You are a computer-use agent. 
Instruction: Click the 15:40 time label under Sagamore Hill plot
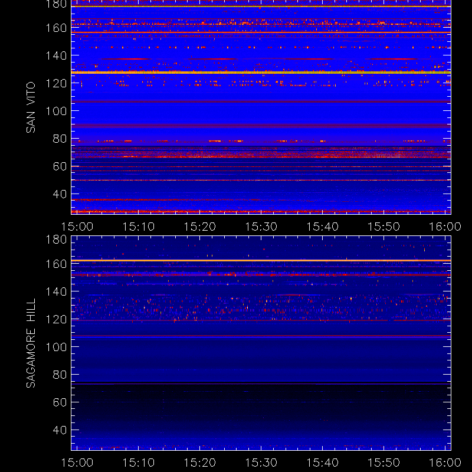[322, 463]
